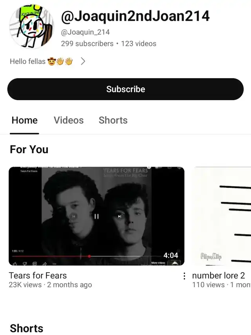Click the share arrow icon inside the thumbnail
The height and width of the screenshot is (335, 251).
pos(45,264)
